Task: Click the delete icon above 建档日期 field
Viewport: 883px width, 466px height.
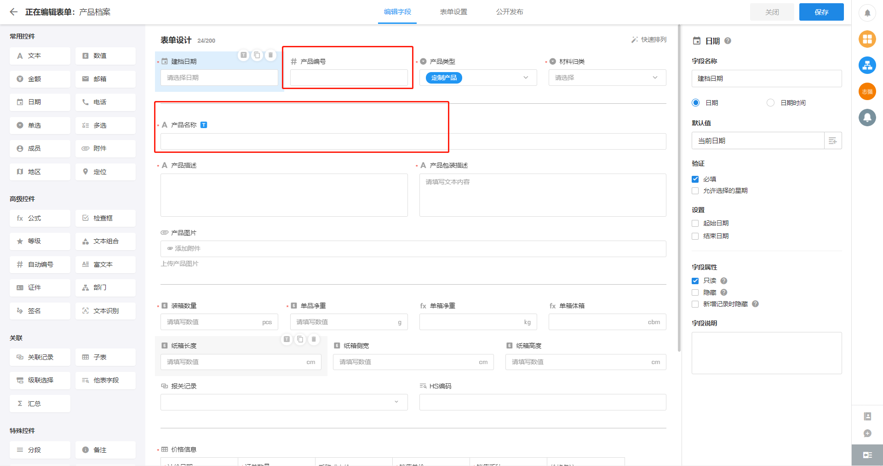Action: (270, 55)
